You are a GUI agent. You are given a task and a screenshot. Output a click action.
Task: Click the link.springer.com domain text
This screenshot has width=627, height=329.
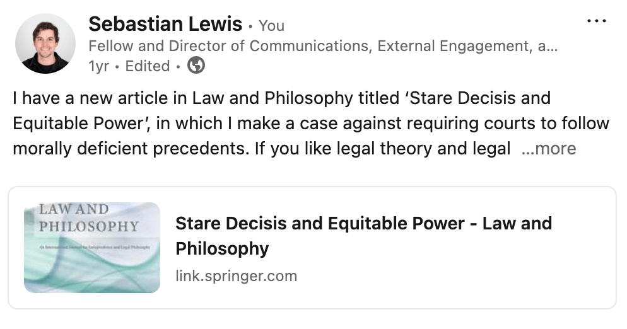click(236, 275)
